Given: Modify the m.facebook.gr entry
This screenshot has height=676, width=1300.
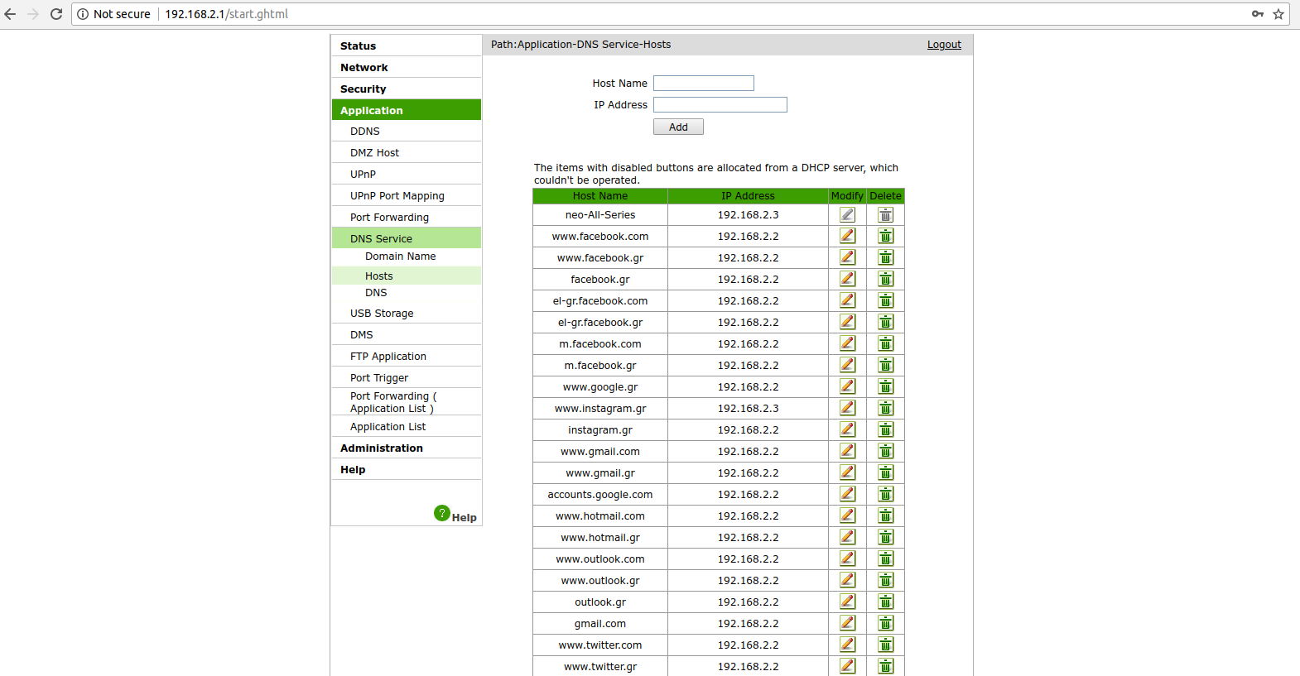Looking at the screenshot, I should 847,365.
